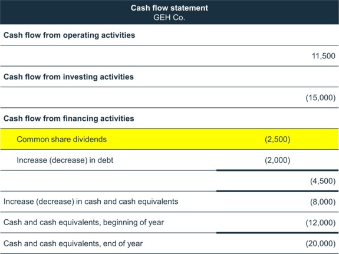
Task: Click 'Increase (decrease) in cash and cash equivalents'
Action: (91, 202)
